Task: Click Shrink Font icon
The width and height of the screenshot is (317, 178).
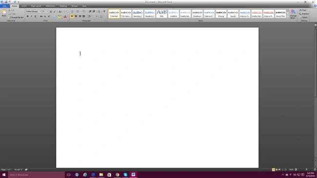Action: click(x=55, y=12)
